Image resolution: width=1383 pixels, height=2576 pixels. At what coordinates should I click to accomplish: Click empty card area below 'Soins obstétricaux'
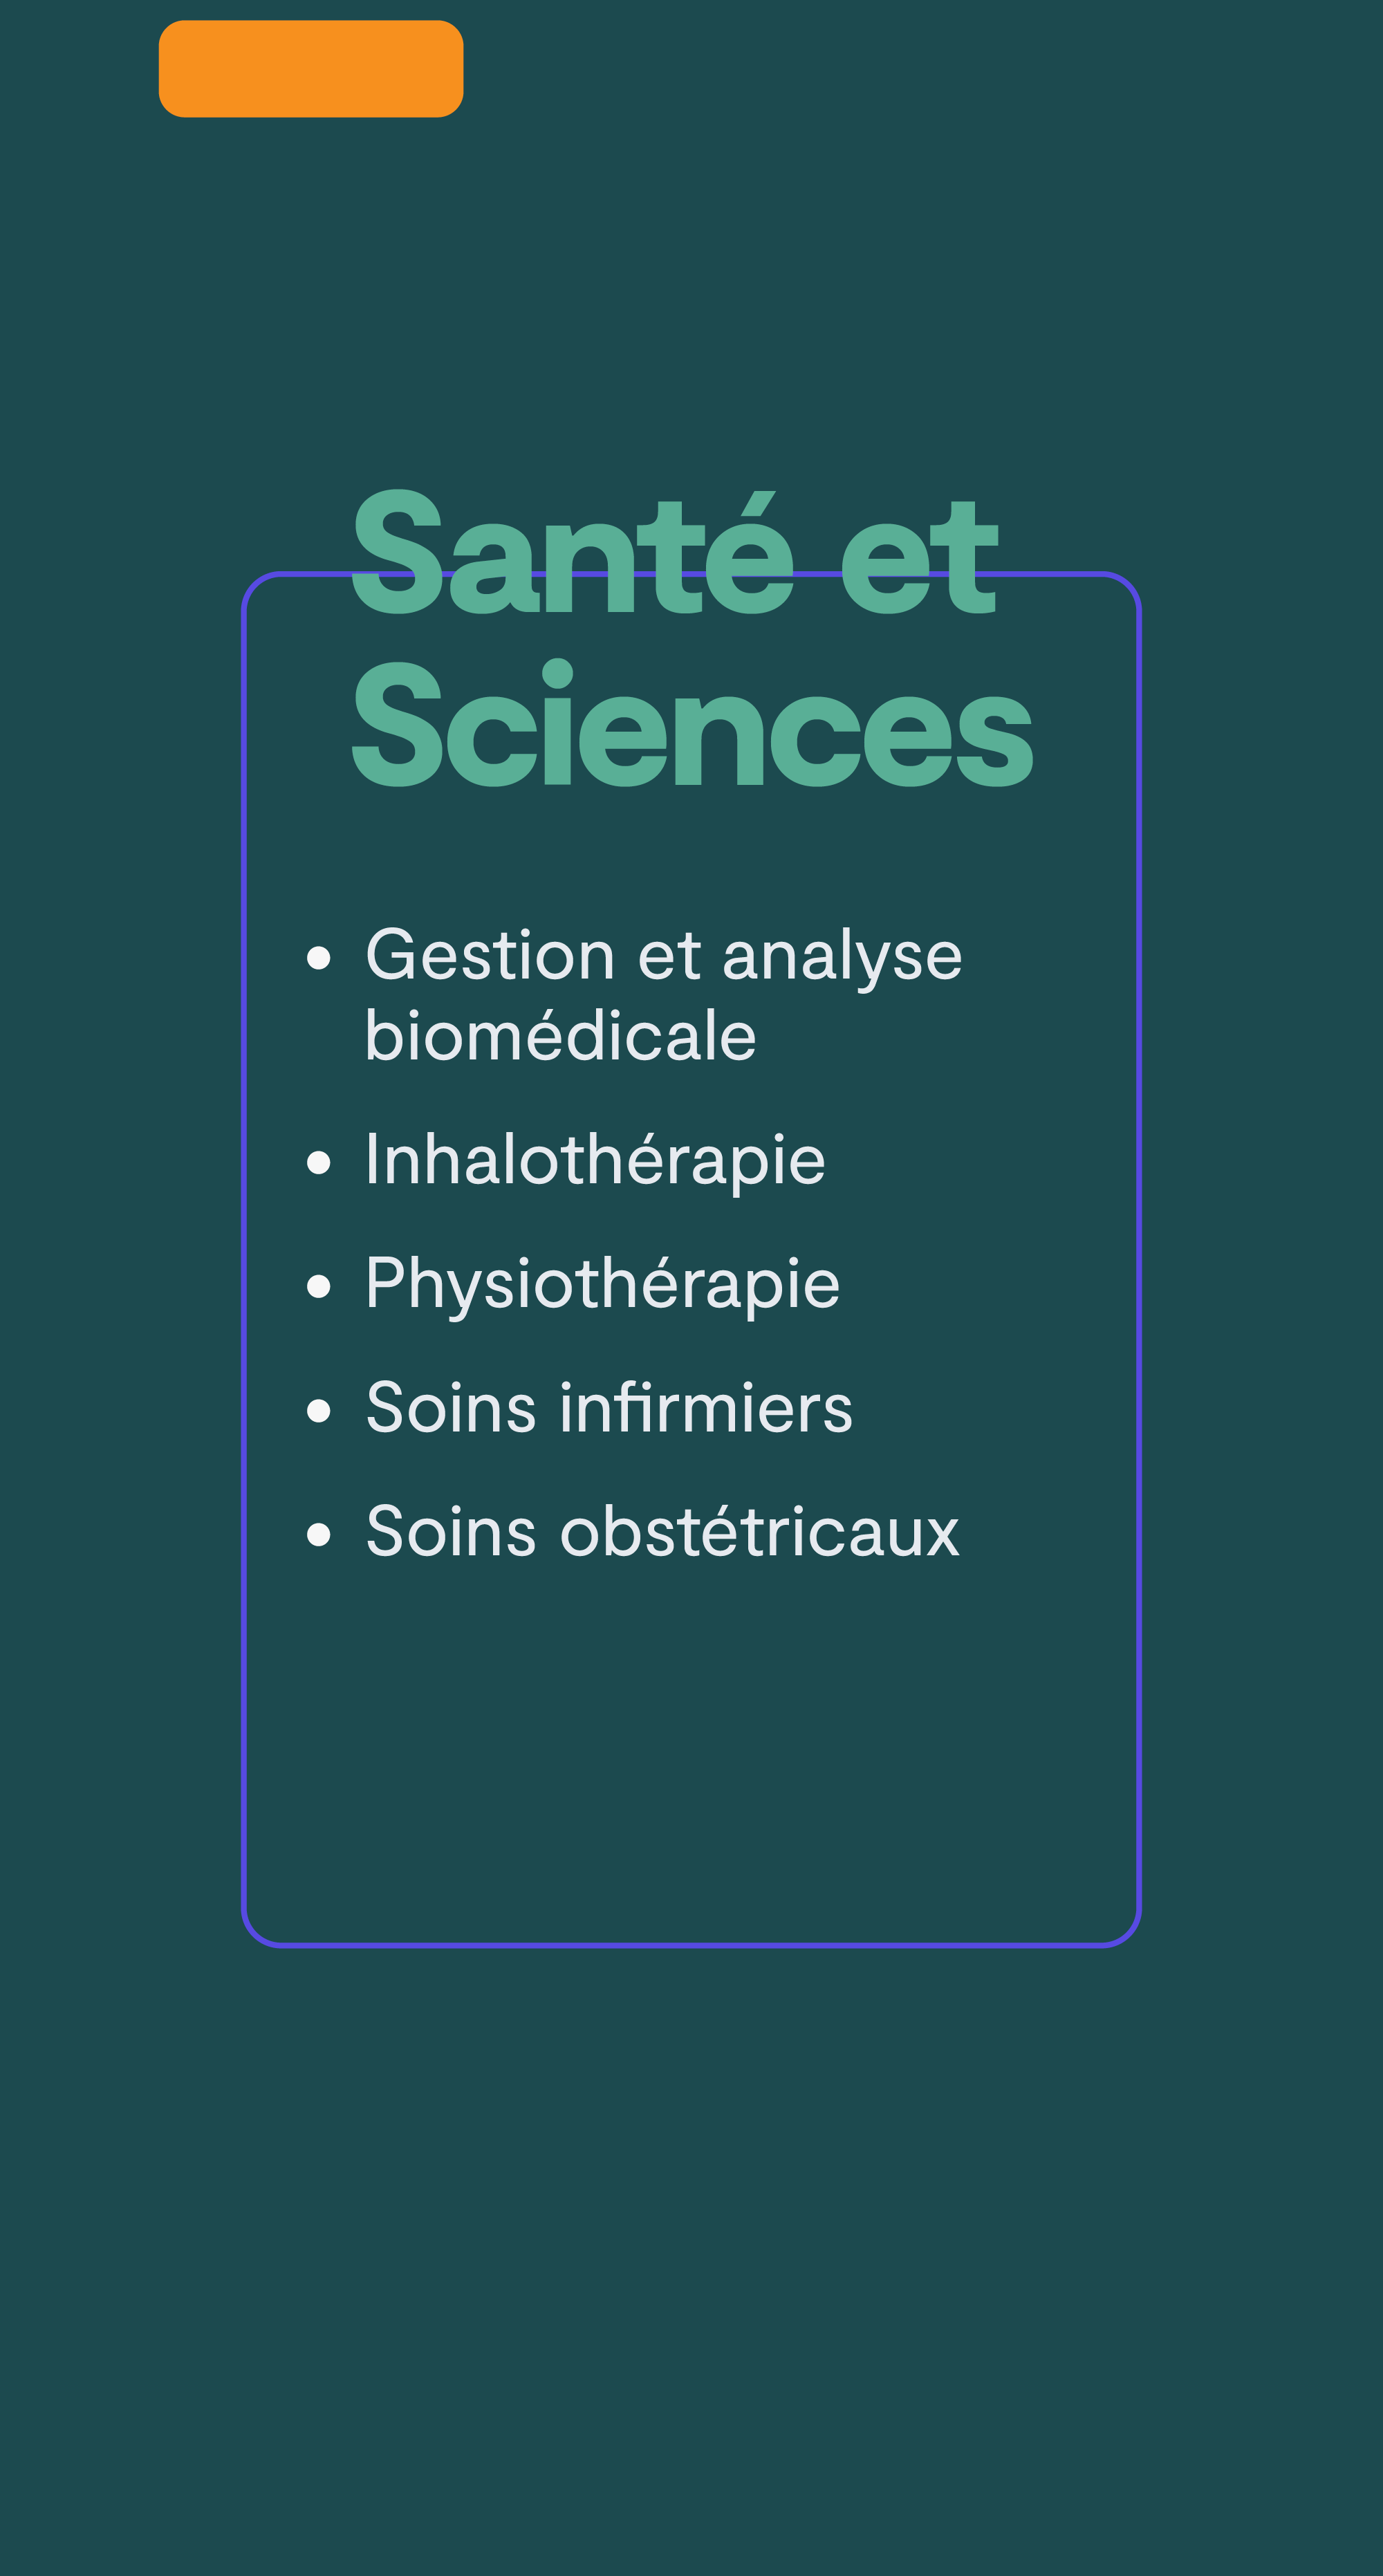tap(691, 1750)
